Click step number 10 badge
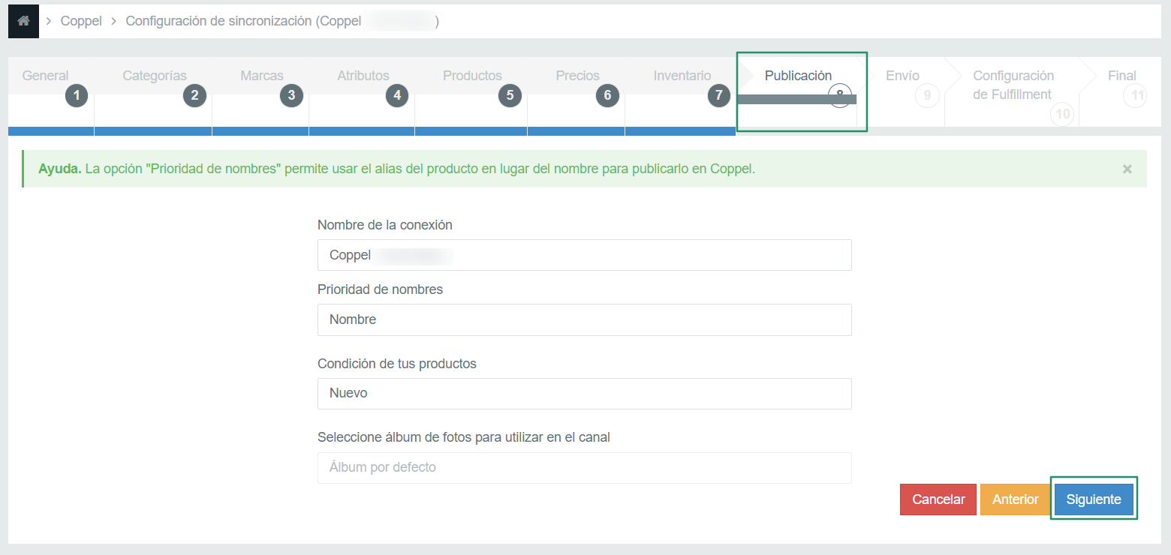This screenshot has width=1171, height=555. tap(1062, 114)
